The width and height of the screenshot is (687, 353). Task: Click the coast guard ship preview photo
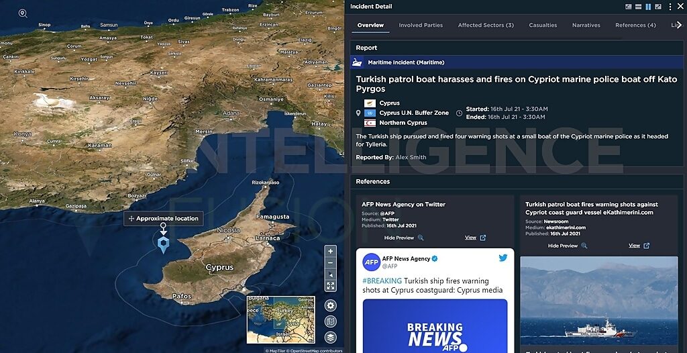coord(598,301)
